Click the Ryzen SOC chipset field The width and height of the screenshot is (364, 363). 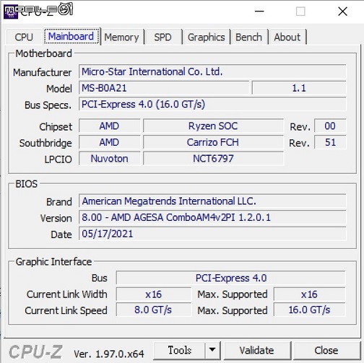[213, 126]
